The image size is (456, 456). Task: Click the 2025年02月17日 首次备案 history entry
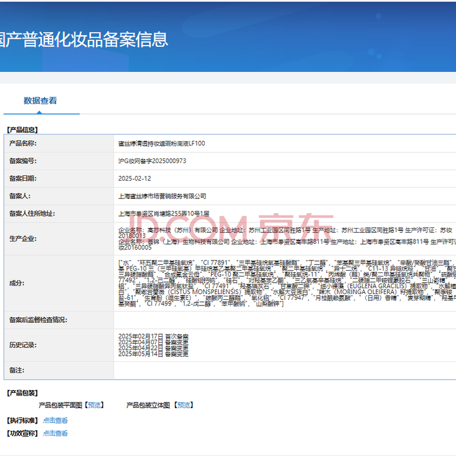click(153, 337)
